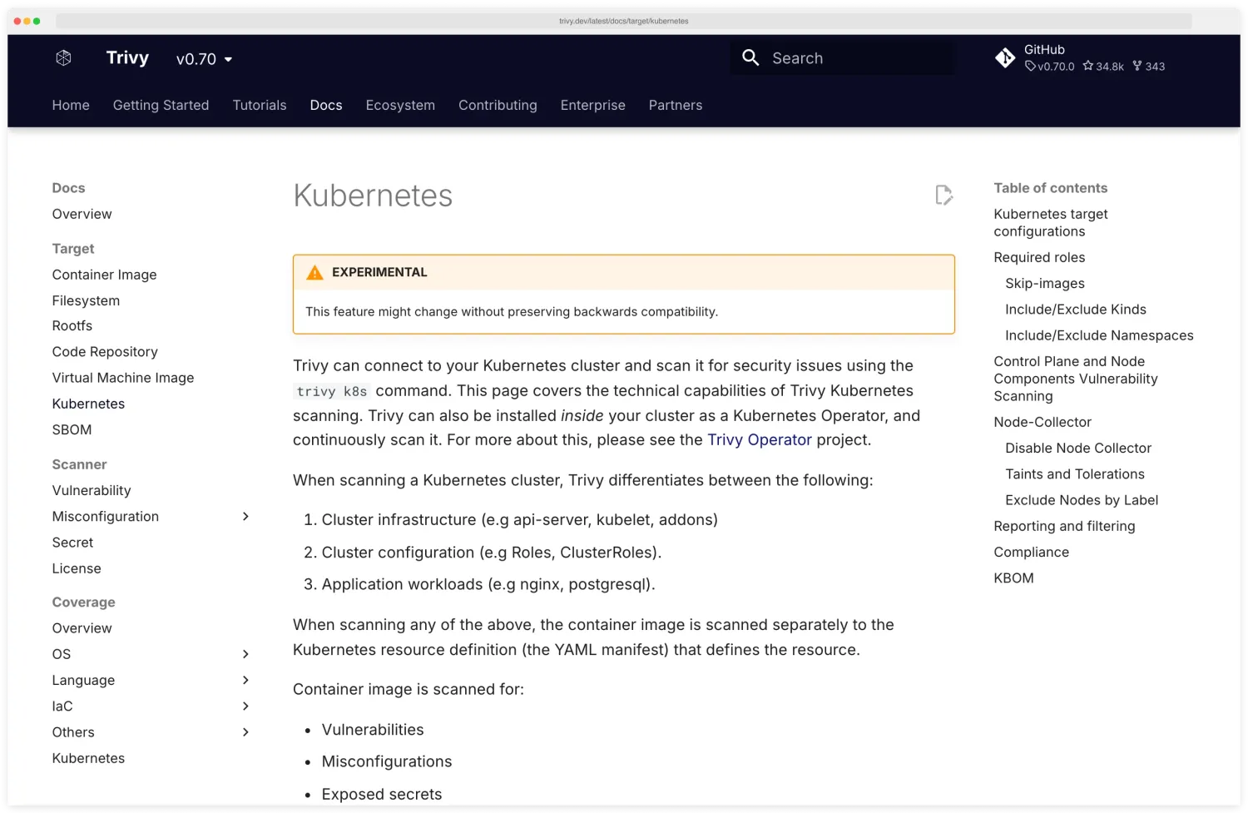The width and height of the screenshot is (1248, 813).
Task: Select Kubernetes under Coverage section
Action: pos(88,758)
